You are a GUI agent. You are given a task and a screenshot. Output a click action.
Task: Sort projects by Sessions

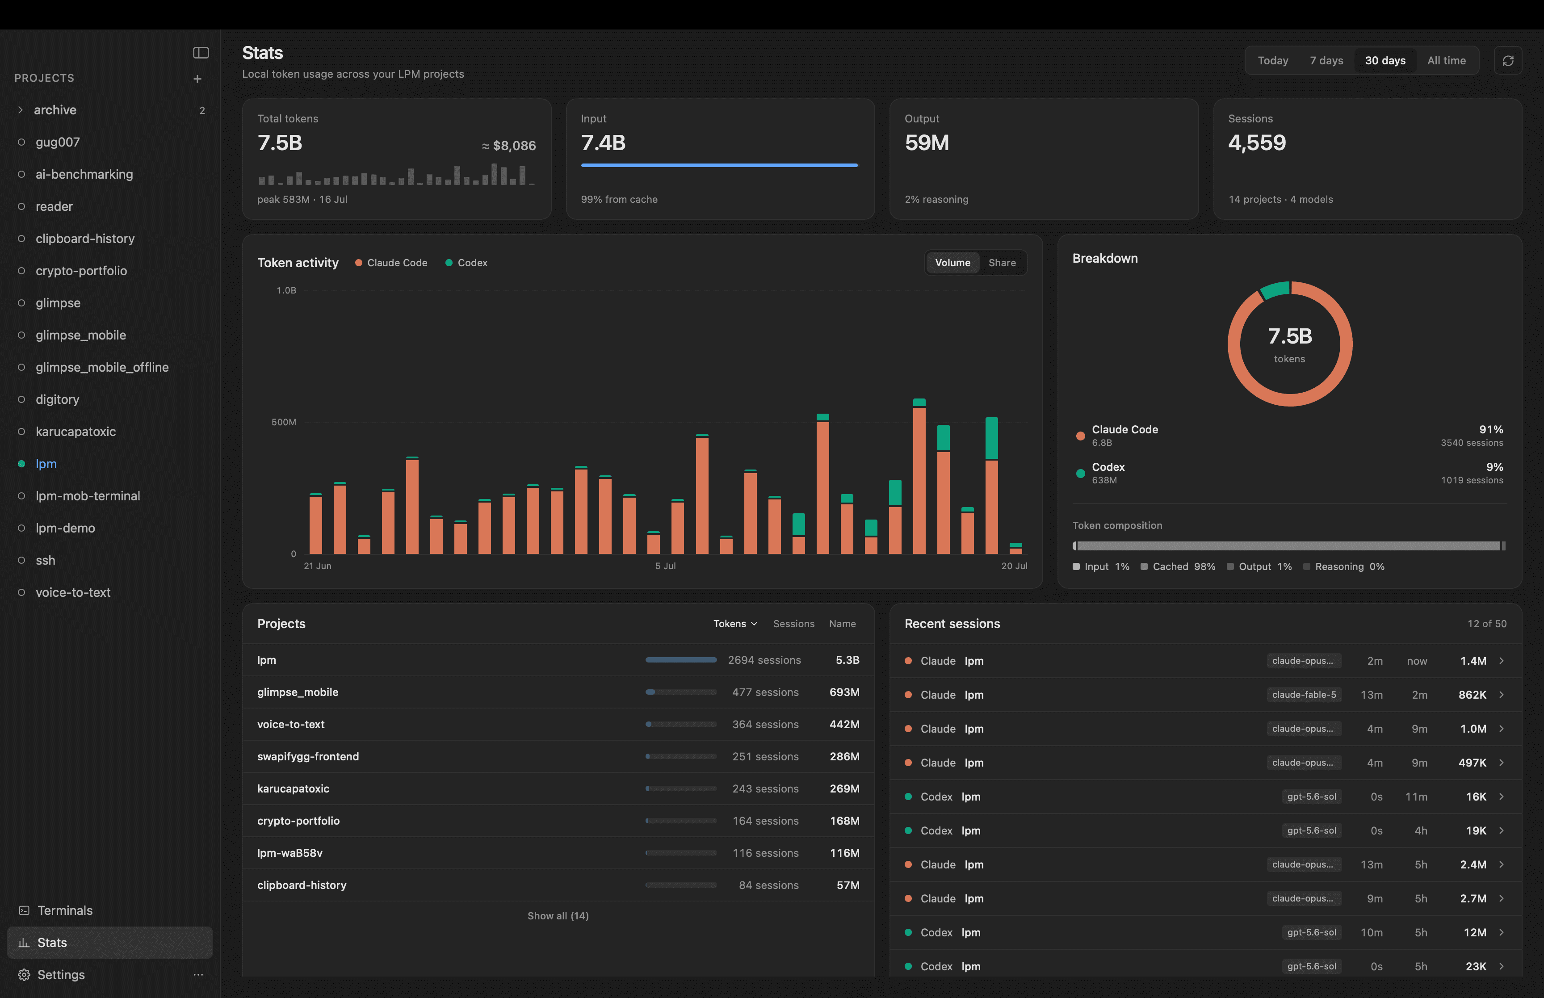tap(794, 624)
